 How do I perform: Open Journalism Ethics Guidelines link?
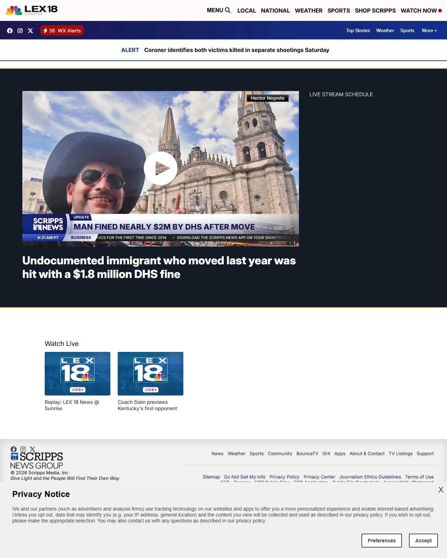click(x=370, y=477)
